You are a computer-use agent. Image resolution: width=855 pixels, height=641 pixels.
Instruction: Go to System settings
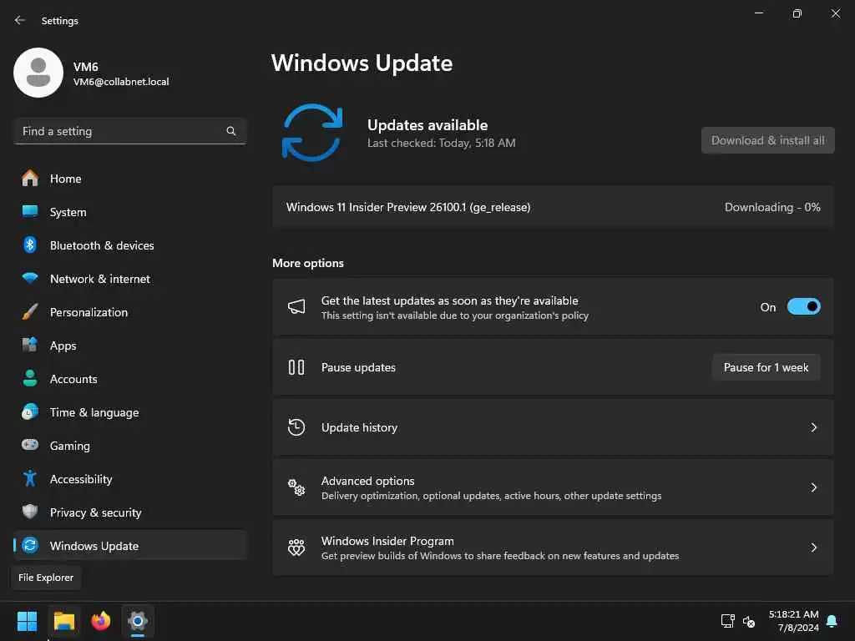coord(129,211)
